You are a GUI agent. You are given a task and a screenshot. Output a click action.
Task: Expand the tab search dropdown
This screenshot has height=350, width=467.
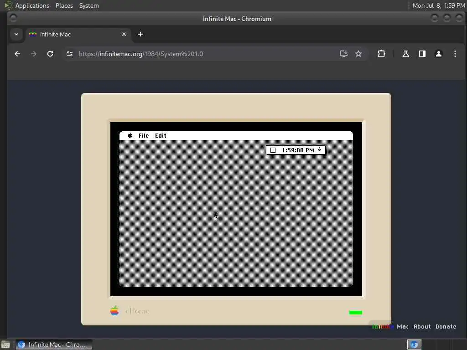pos(16,34)
